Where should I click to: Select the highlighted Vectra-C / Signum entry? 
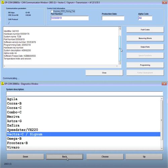(83, 134)
